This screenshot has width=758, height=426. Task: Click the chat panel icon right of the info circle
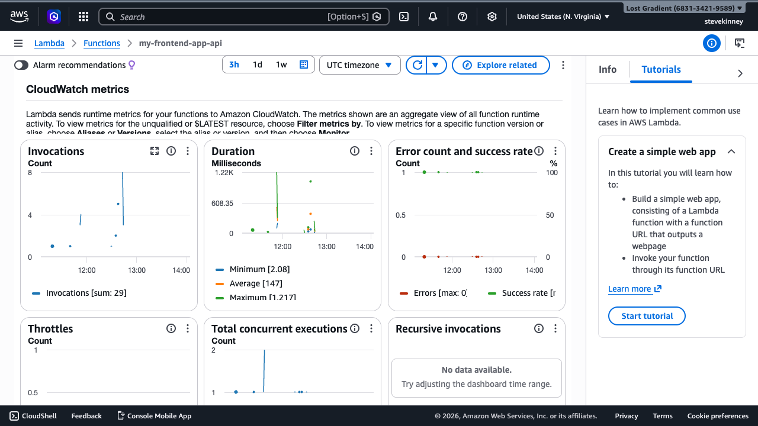click(740, 43)
